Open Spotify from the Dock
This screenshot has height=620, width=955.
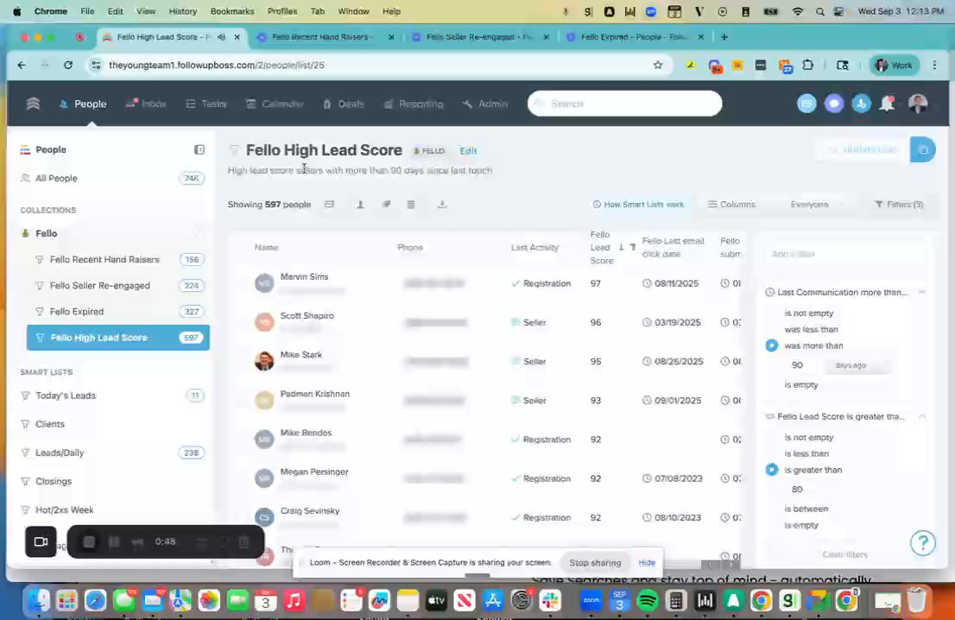click(x=648, y=600)
